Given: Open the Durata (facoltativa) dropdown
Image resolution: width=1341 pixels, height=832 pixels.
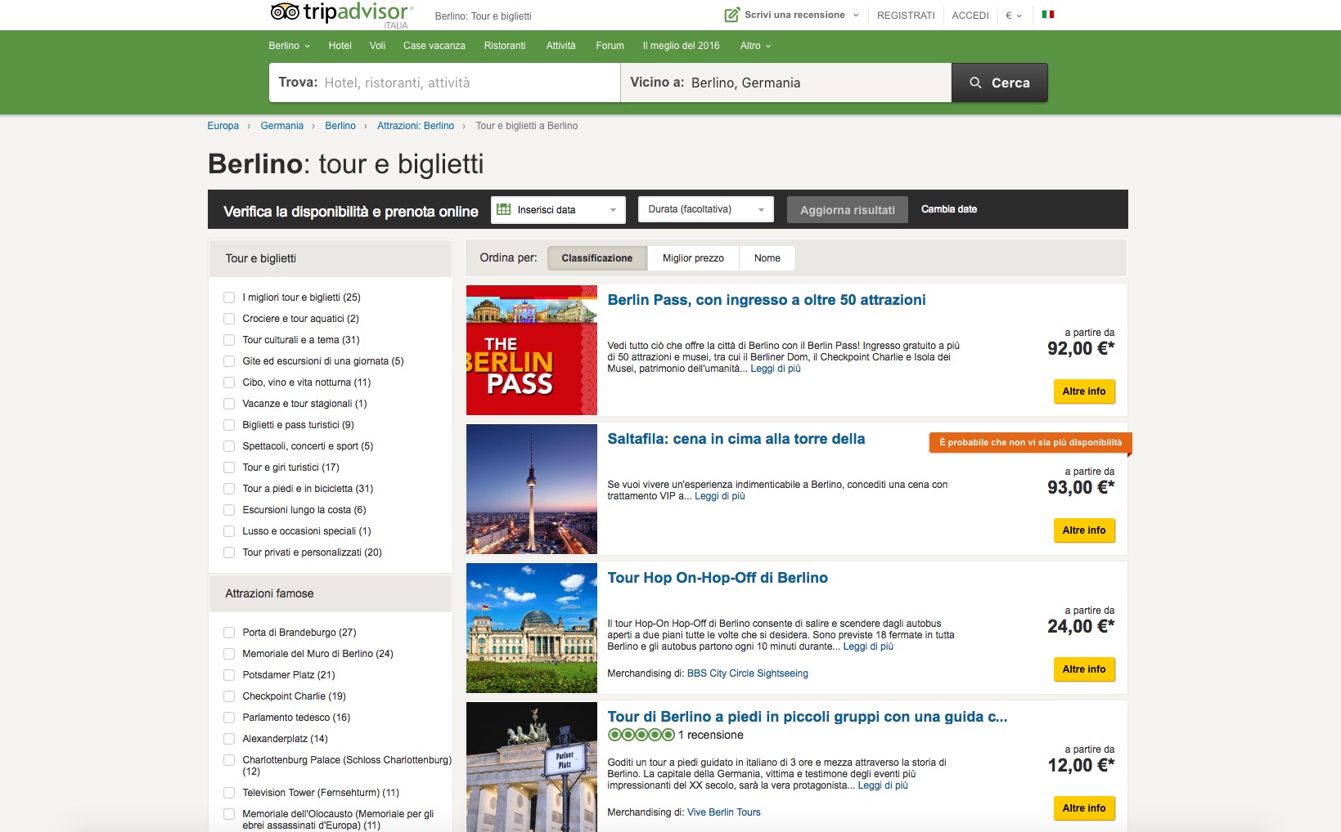Looking at the screenshot, I should (x=706, y=210).
